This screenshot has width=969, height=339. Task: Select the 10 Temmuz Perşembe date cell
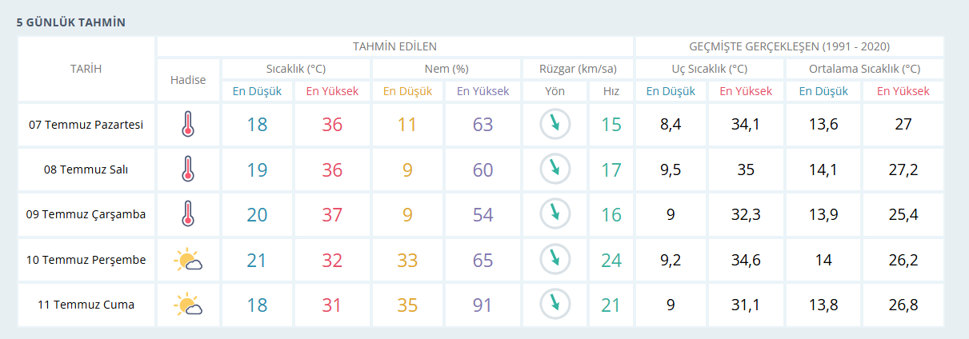coord(86,260)
